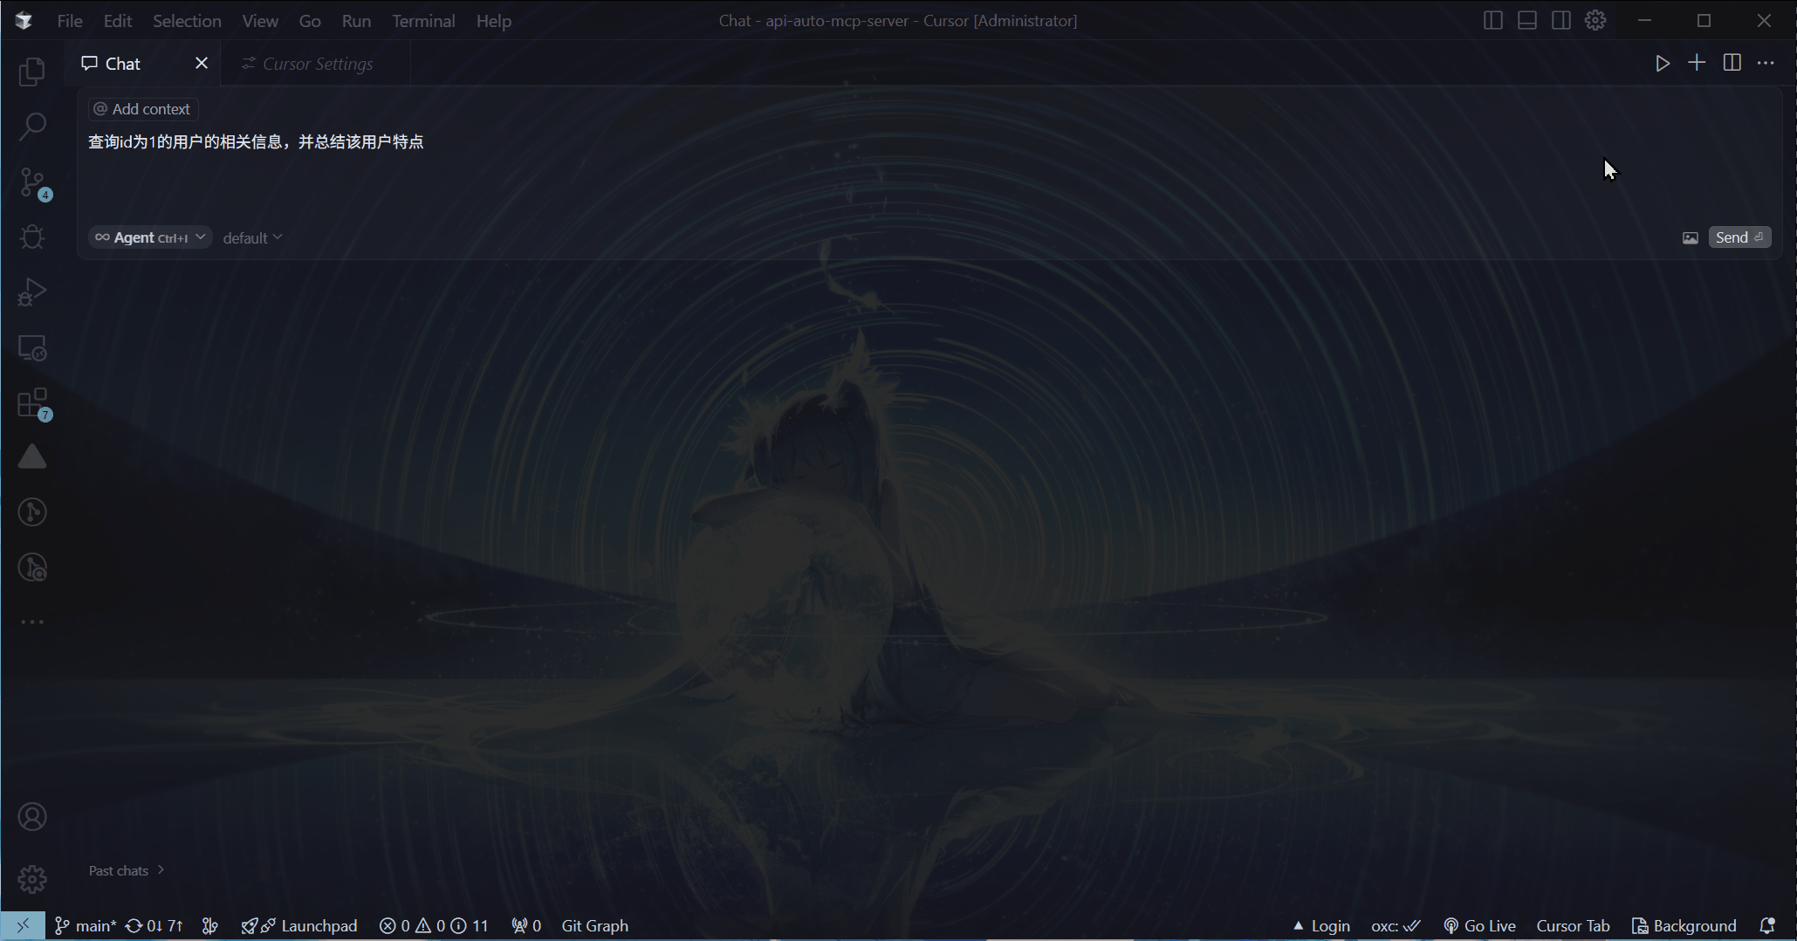
Task: Open the triangle-shaped extension icon in activity bar
Action: click(x=32, y=457)
